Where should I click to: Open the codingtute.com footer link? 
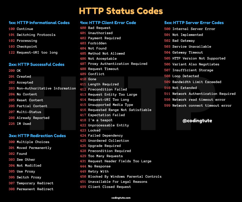click(x=121, y=198)
